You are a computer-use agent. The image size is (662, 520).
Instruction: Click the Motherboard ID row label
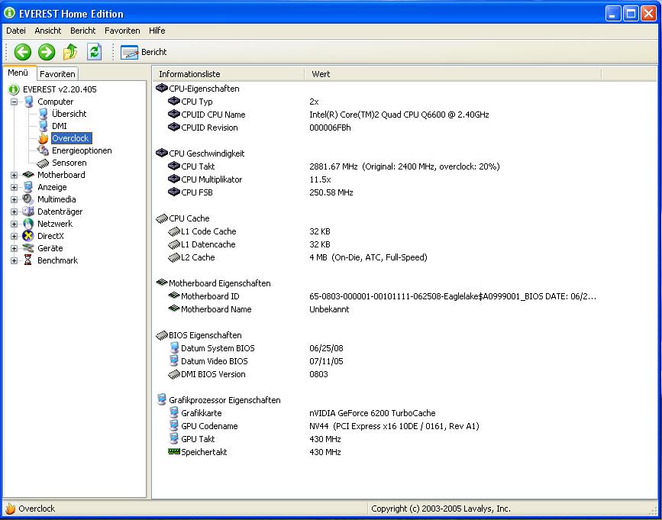[x=210, y=296]
